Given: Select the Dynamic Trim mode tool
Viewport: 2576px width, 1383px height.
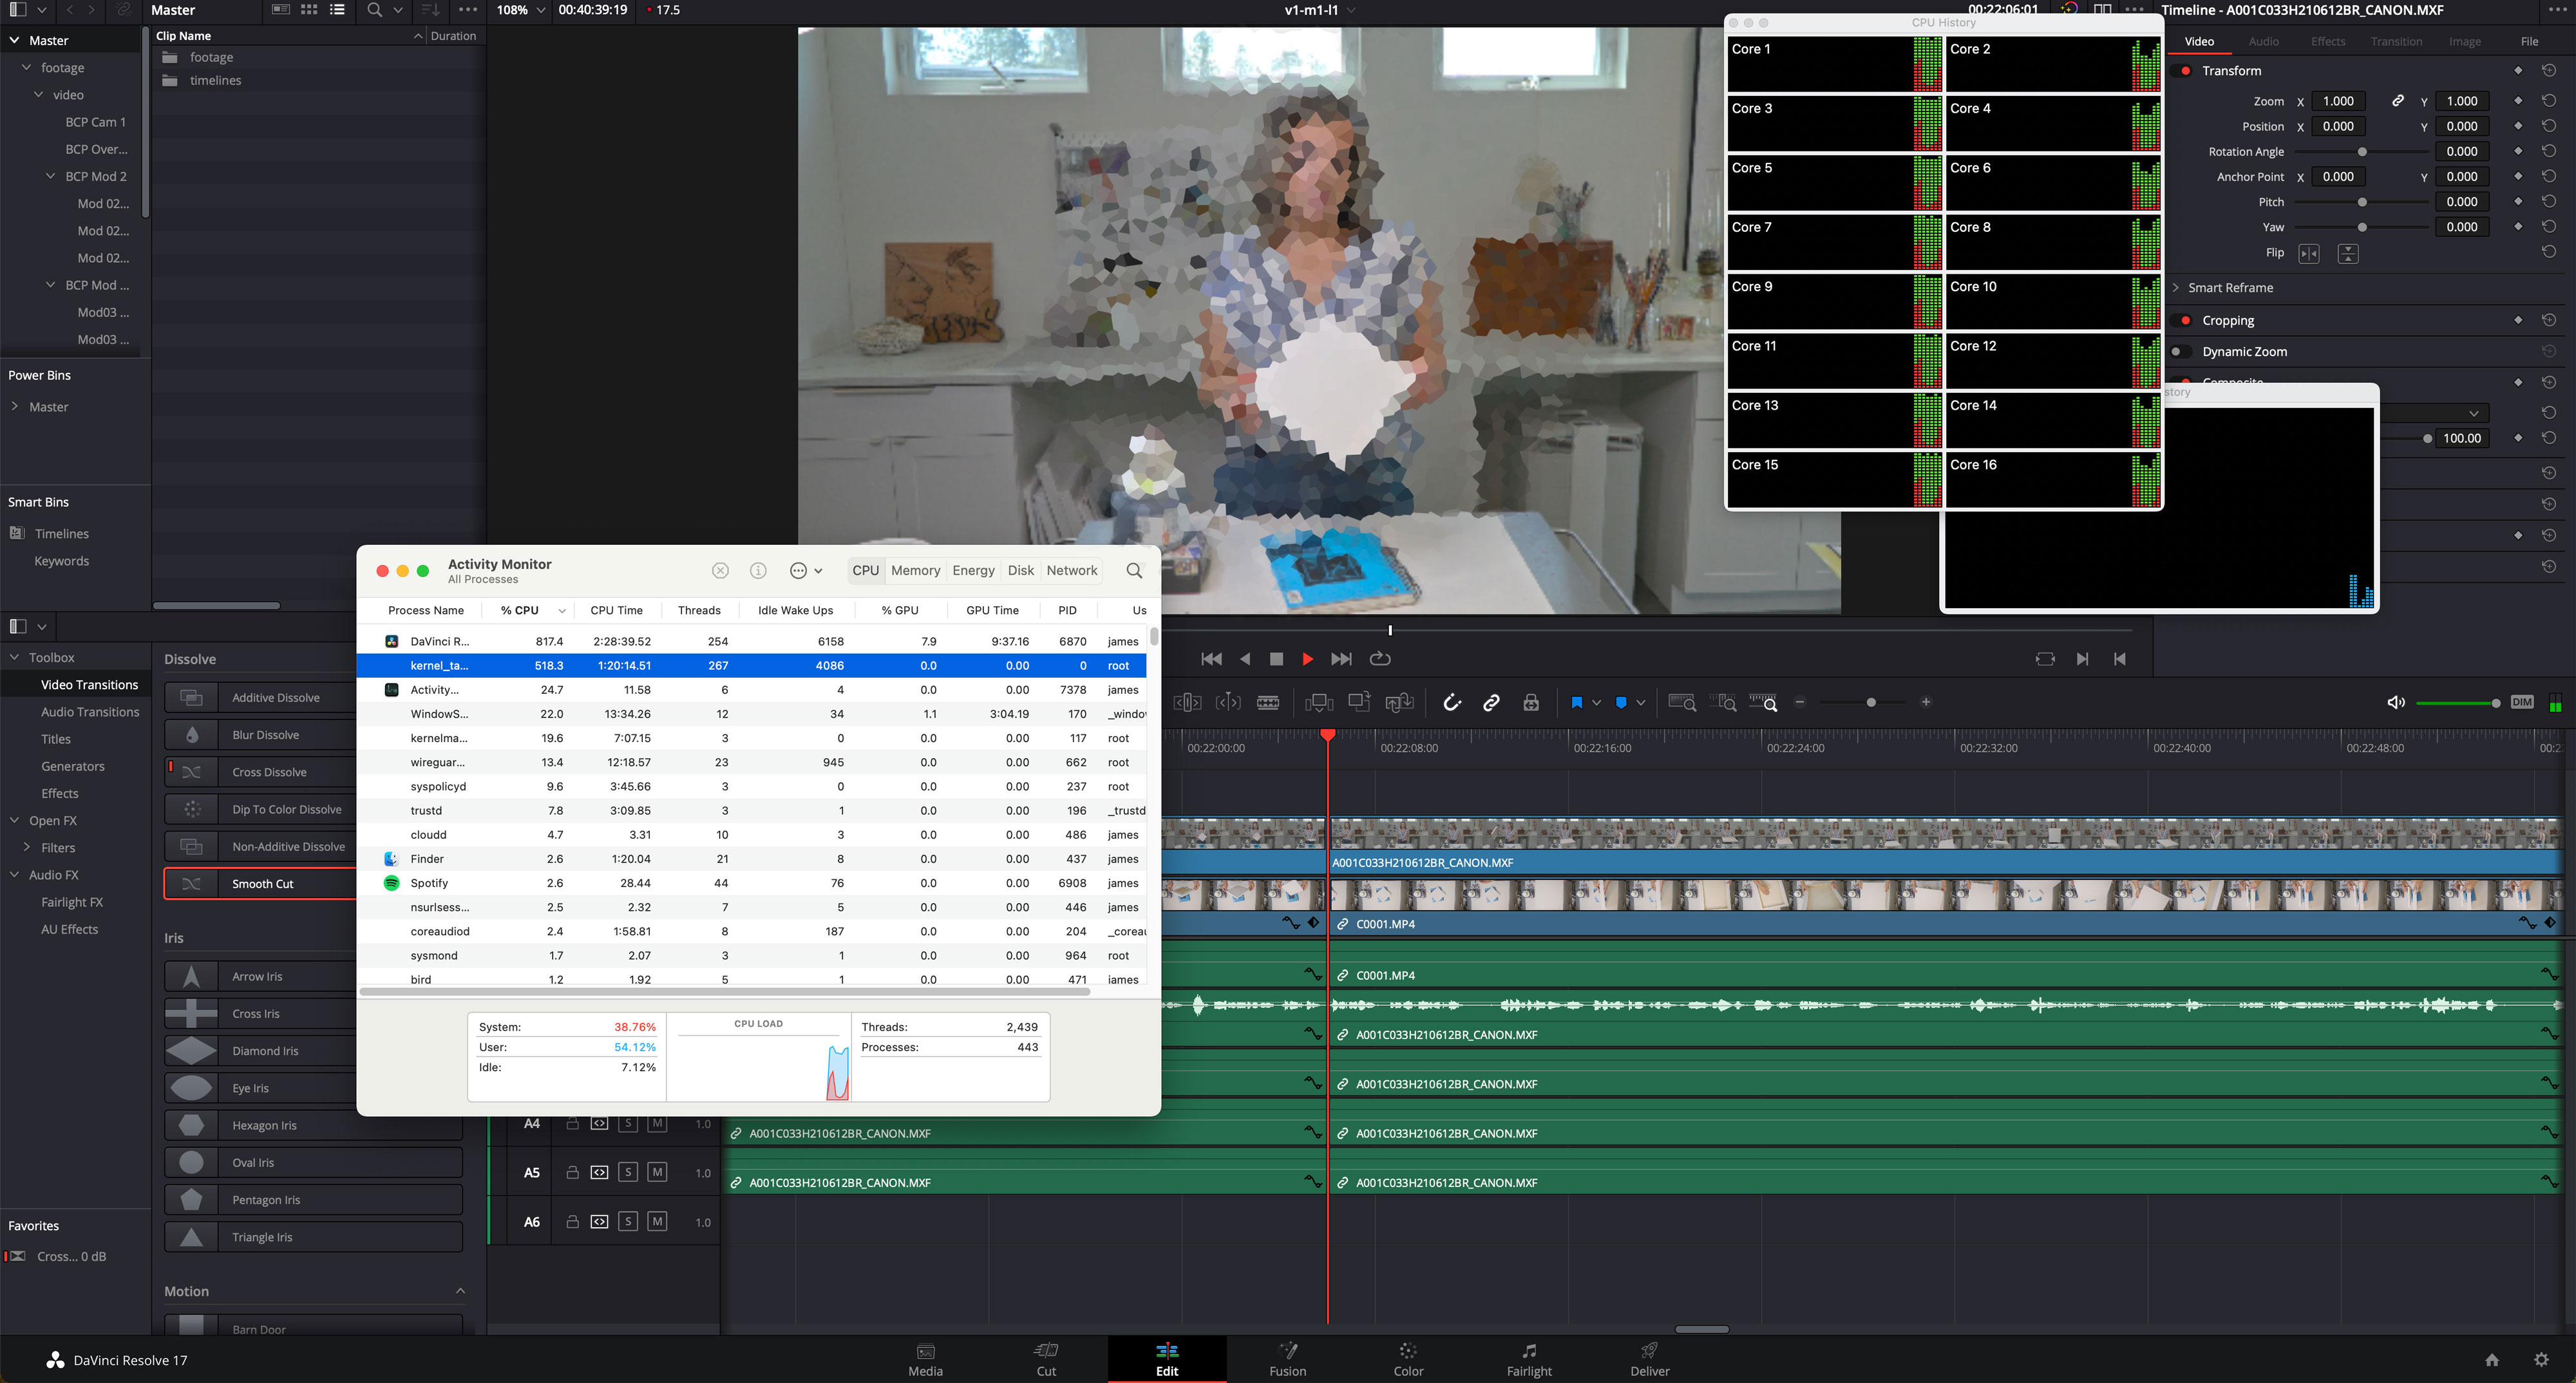Looking at the screenshot, I should 1228,702.
